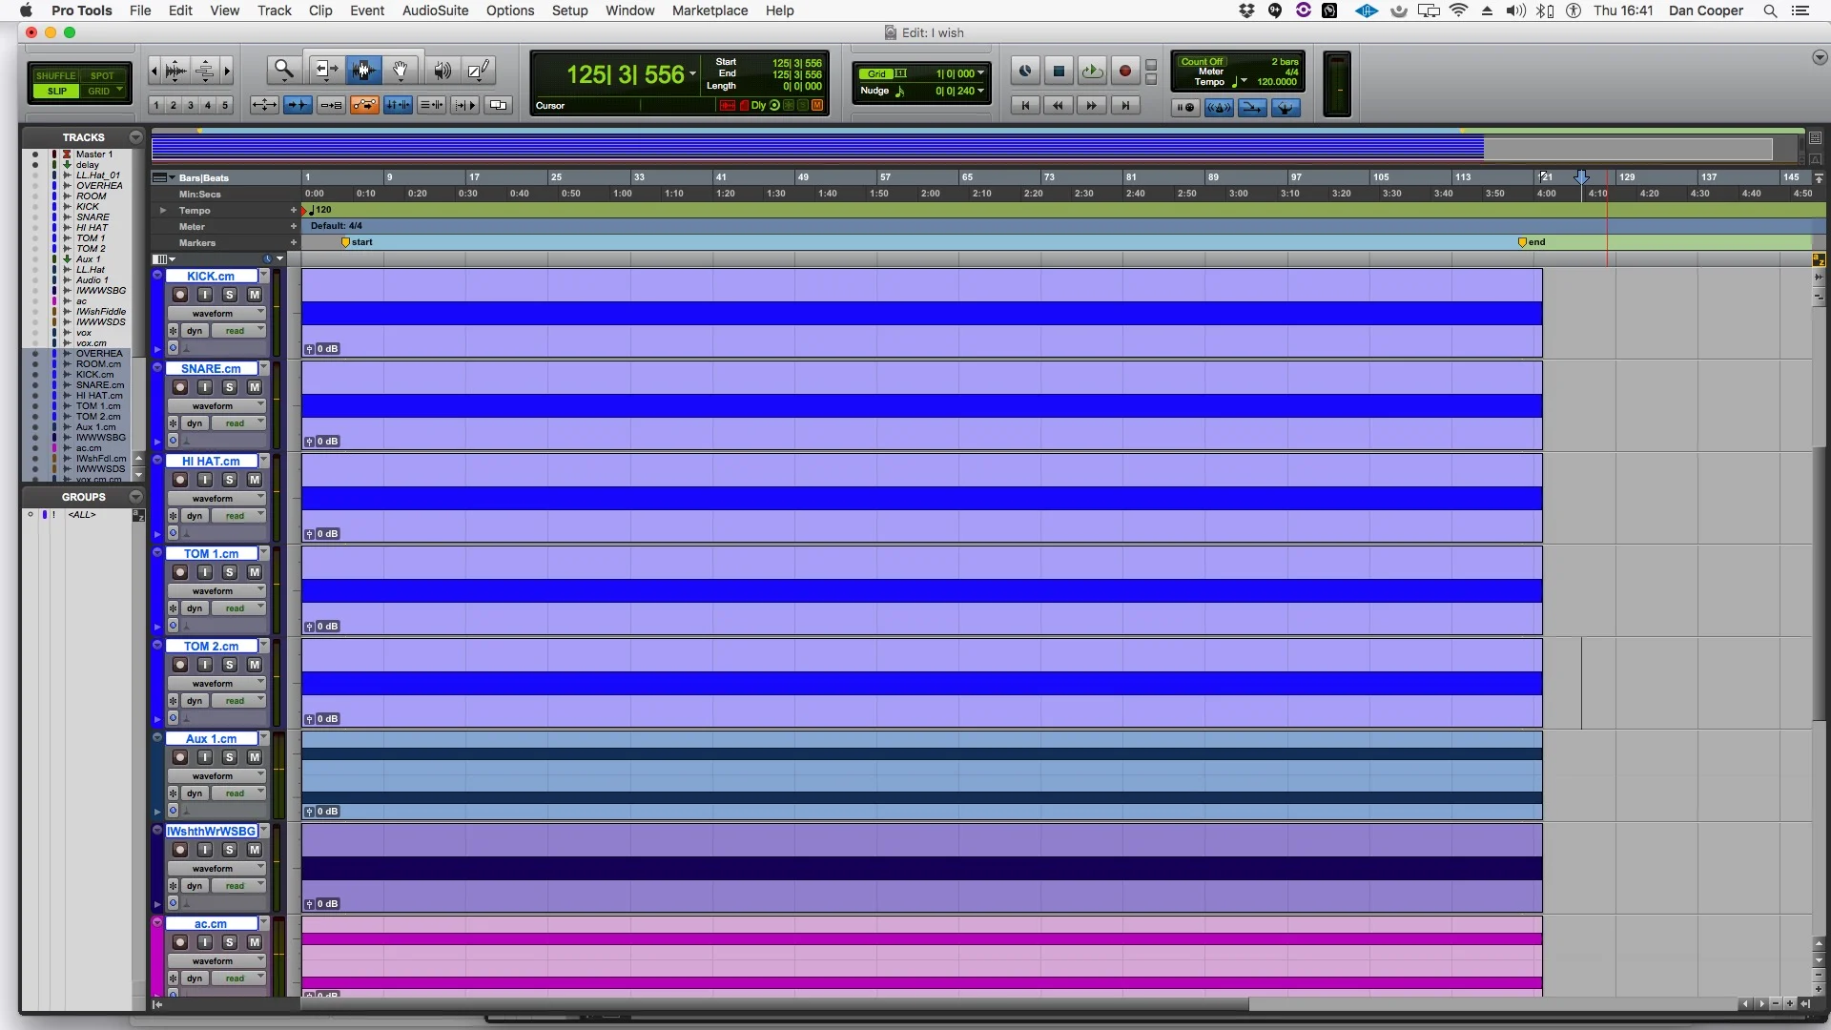Click Return to Zero transport button

pyautogui.click(x=1025, y=106)
